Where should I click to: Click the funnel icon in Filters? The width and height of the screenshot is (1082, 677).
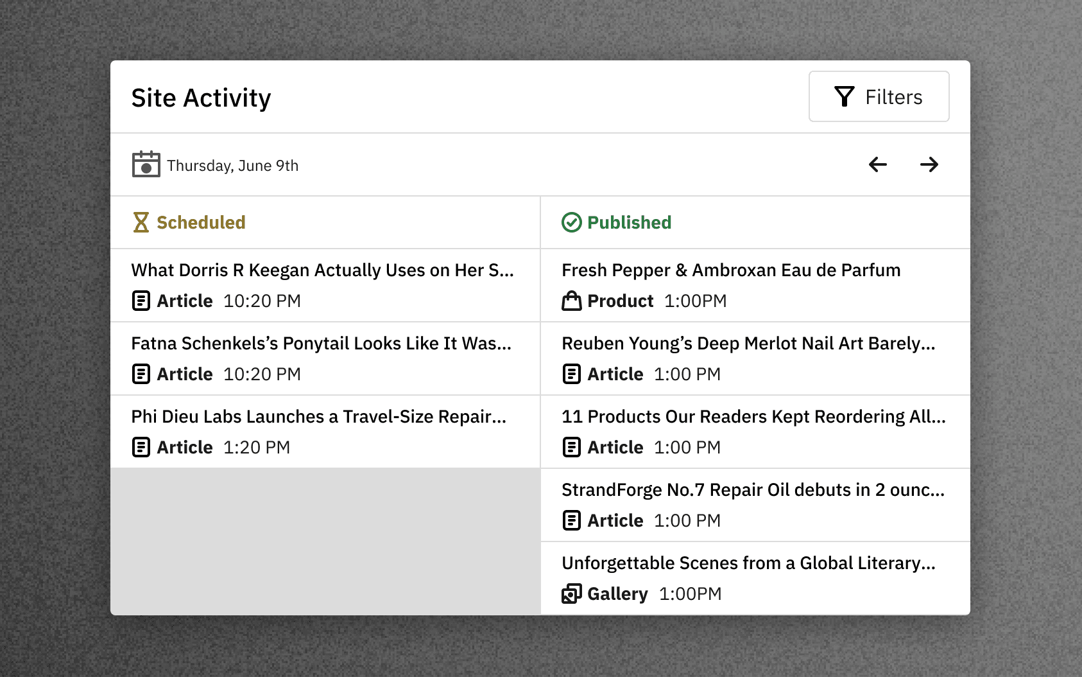tap(845, 96)
